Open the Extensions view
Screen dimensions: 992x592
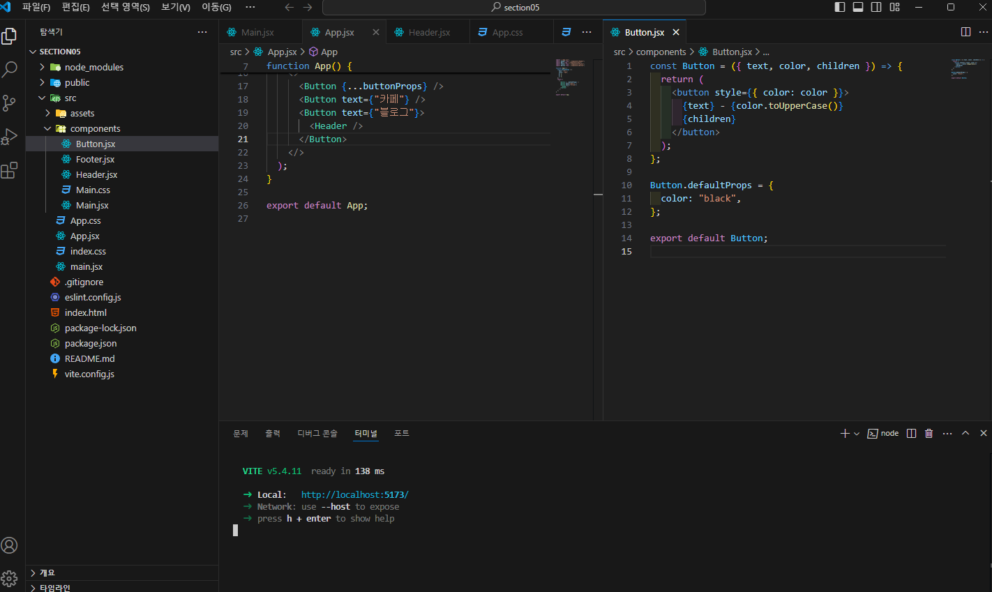click(10, 170)
